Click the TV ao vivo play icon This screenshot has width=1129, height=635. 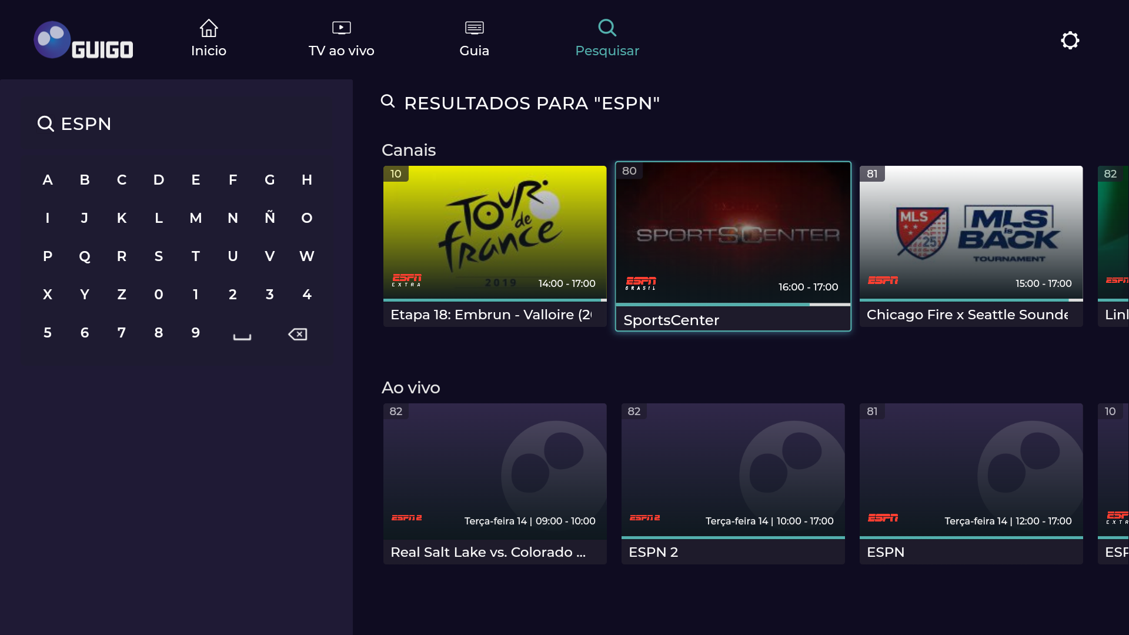click(341, 28)
